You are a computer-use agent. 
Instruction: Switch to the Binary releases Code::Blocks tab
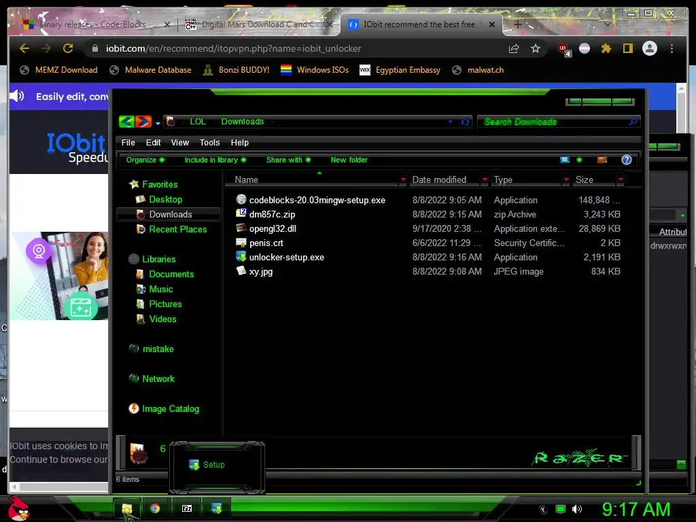pyautogui.click(x=92, y=24)
